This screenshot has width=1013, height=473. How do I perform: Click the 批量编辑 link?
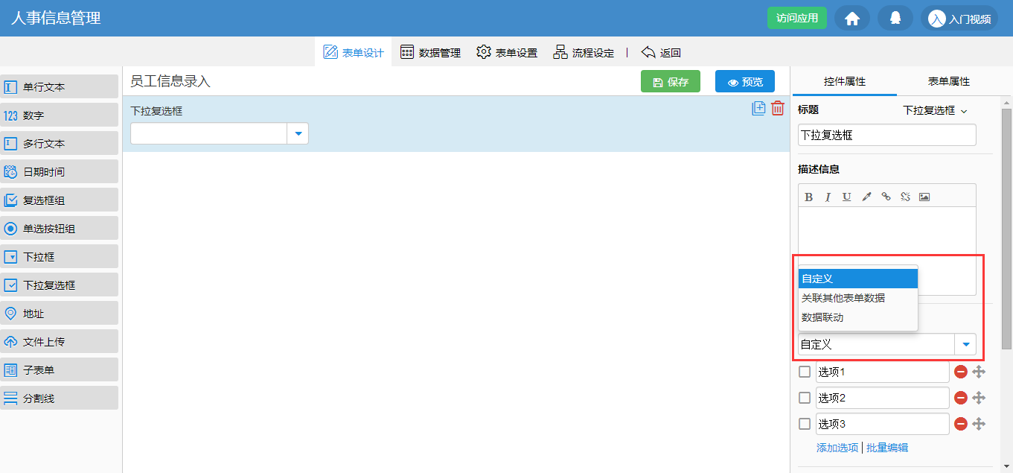887,448
